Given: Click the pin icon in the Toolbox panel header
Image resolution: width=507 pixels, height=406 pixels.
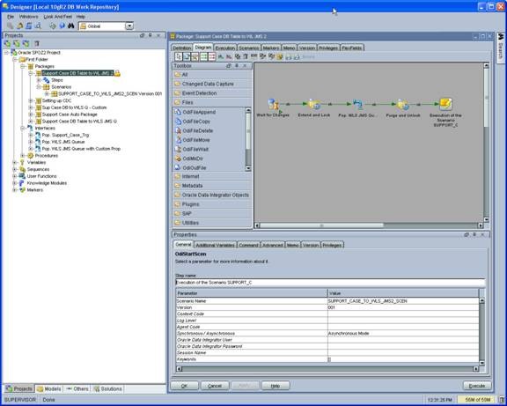Looking at the screenshot, I should click(237, 66).
